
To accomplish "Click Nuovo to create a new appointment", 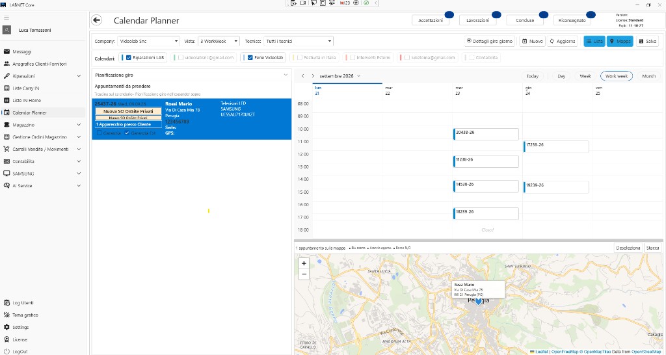I will tap(532, 41).
